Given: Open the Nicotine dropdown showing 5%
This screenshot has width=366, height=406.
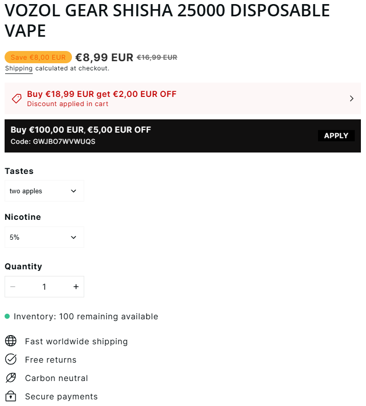Looking at the screenshot, I should click(x=44, y=237).
